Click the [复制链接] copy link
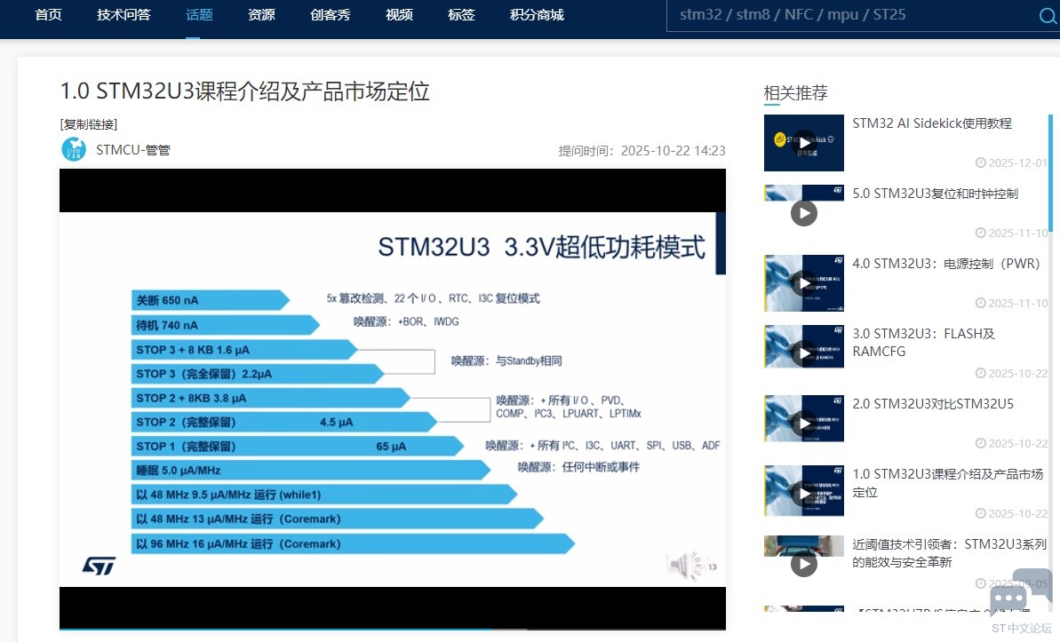Screen dimensions: 1060x642 point(89,124)
